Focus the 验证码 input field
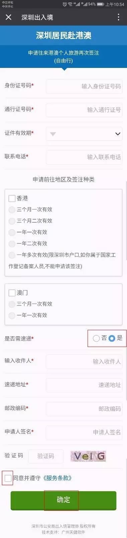Image resolution: width=127 pixels, height=538 pixels. tap(46, 456)
